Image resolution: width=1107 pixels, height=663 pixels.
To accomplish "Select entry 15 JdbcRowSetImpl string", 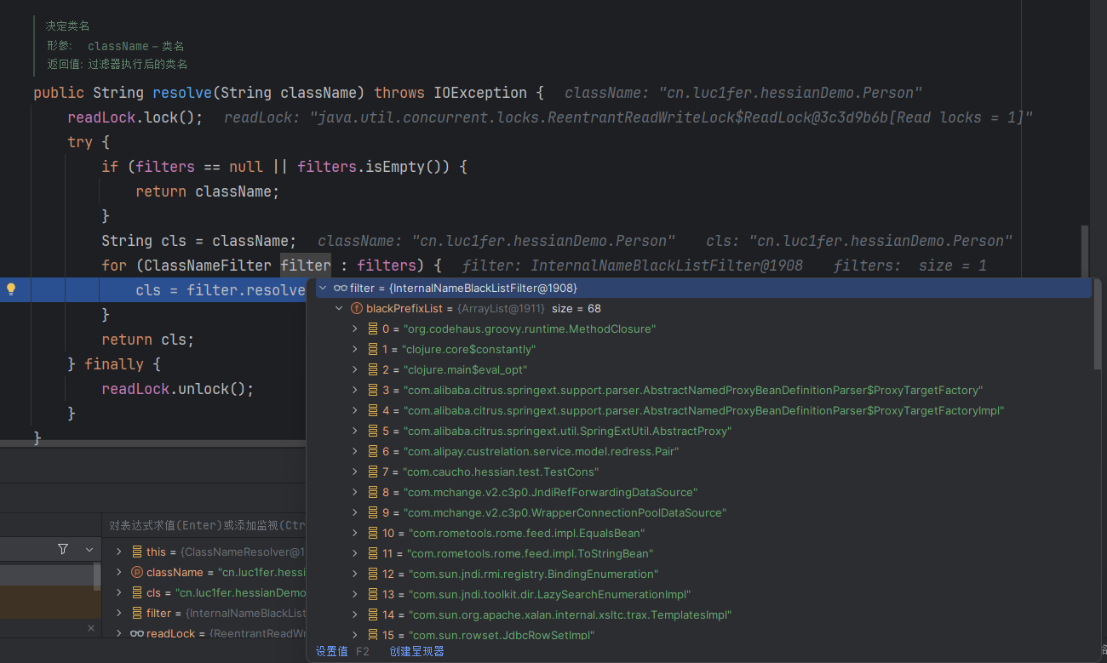I will click(501, 635).
